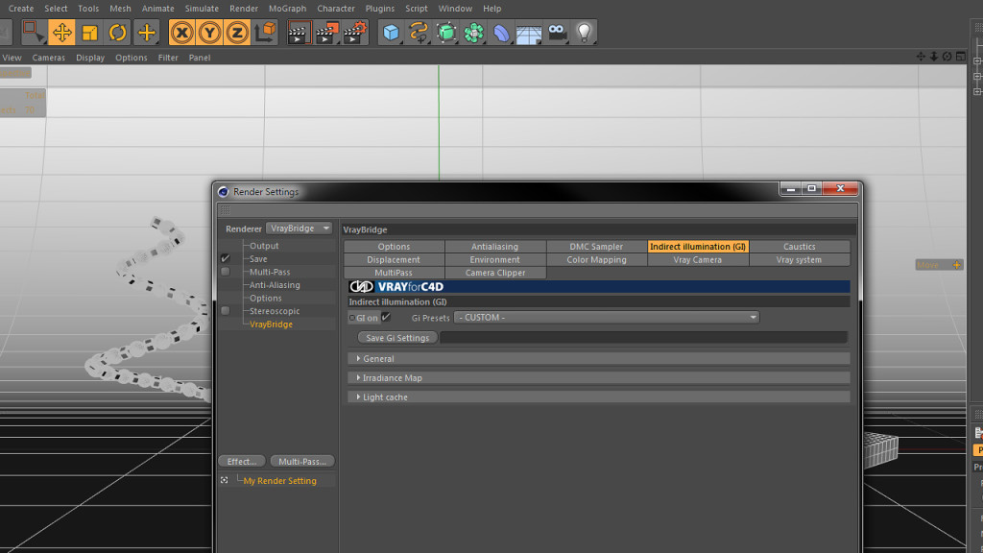The height and width of the screenshot is (553, 983).
Task: Click the last-used tool plus icon
Action: coord(146,32)
